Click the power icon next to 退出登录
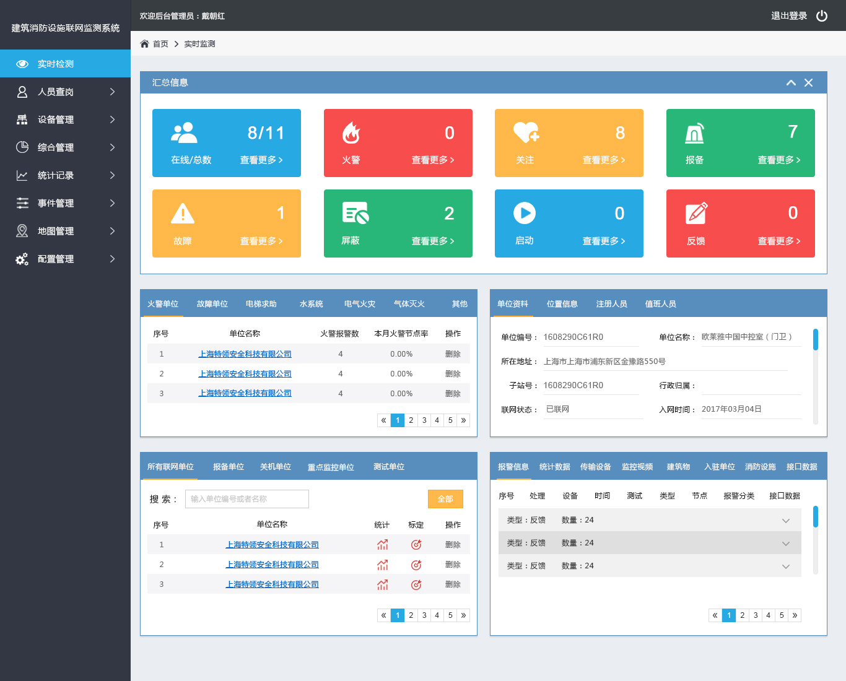Image resolution: width=846 pixels, height=681 pixels. (822, 16)
